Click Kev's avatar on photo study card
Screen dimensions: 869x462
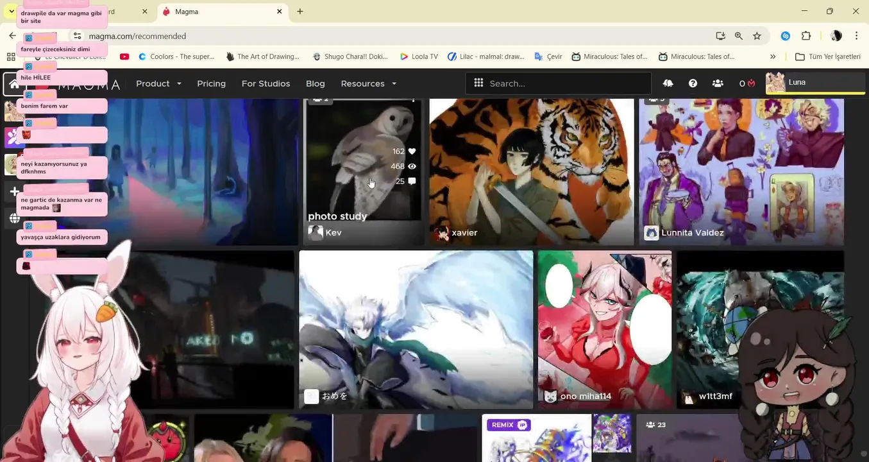click(x=316, y=232)
